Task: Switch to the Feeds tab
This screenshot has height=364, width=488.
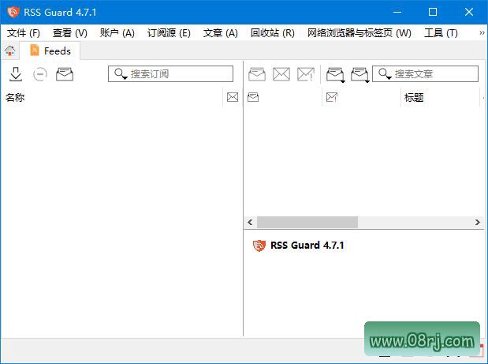Action: pyautogui.click(x=50, y=51)
